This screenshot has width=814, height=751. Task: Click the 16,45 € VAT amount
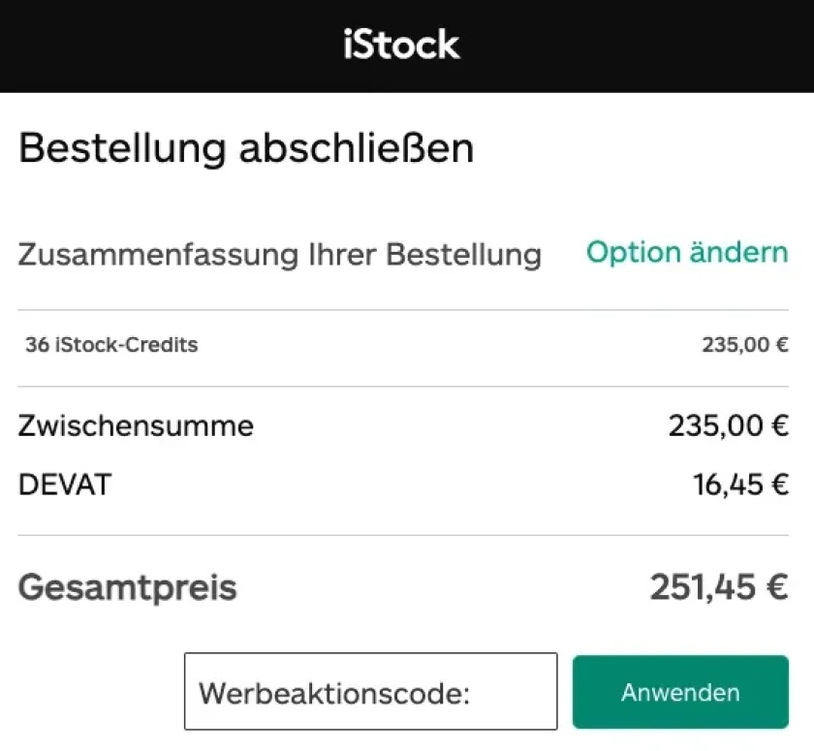coord(743,485)
